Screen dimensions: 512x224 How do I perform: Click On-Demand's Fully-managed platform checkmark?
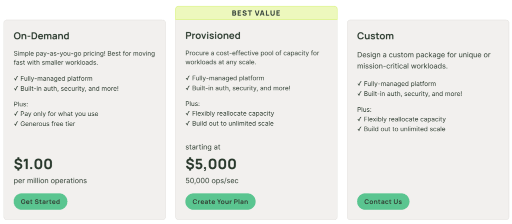(x=16, y=78)
